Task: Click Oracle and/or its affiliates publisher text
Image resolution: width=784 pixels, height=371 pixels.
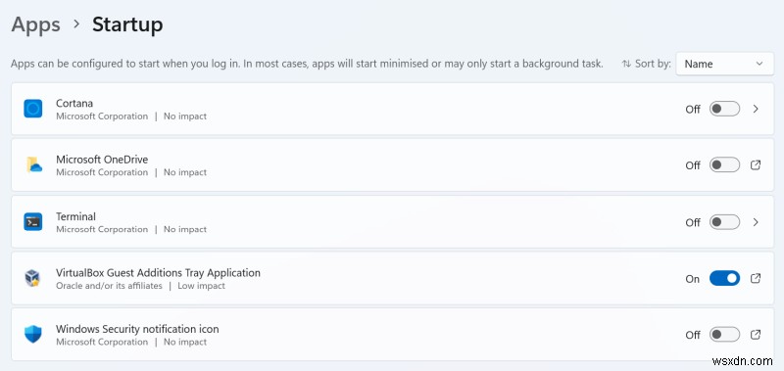Action: (x=109, y=286)
